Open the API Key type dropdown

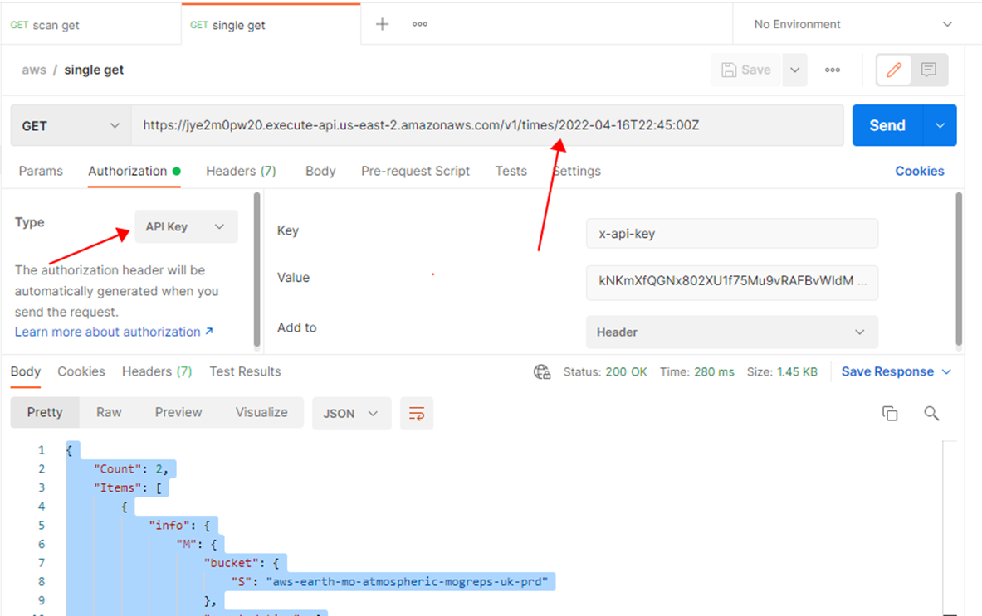[x=186, y=227]
